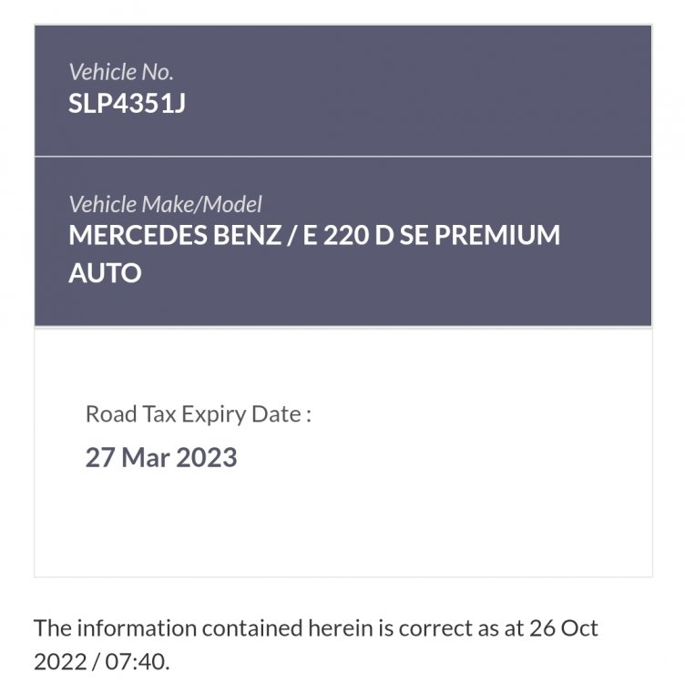Click the word "information" in the disclaimer

pyautogui.click(x=137, y=628)
